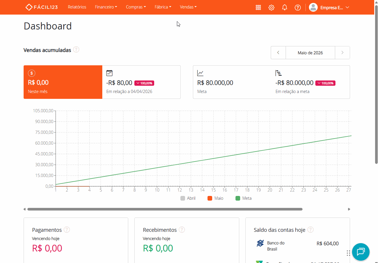Open the chat support bubble

[x=361, y=252]
